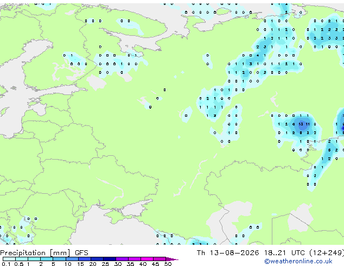Click the 30–35 mm purple legend swatch

122,259
